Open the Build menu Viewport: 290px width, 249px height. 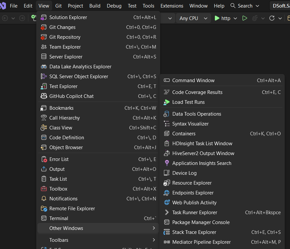click(95, 6)
